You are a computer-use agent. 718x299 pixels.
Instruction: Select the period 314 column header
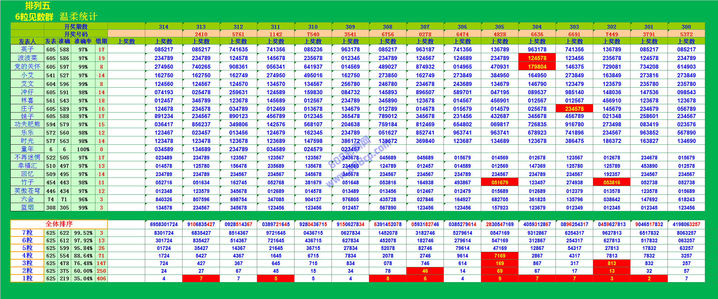(x=164, y=27)
